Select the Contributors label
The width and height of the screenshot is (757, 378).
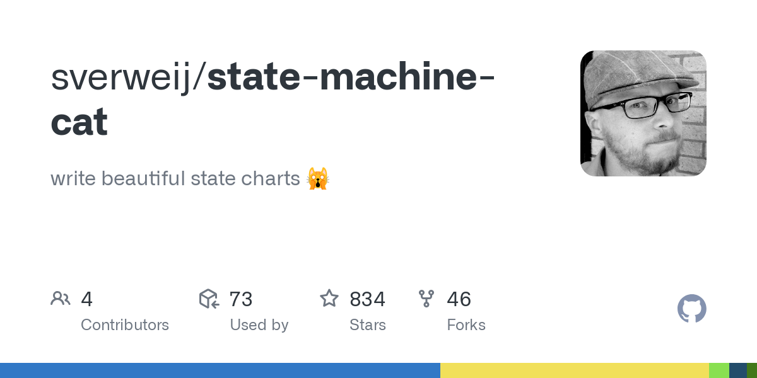click(125, 325)
